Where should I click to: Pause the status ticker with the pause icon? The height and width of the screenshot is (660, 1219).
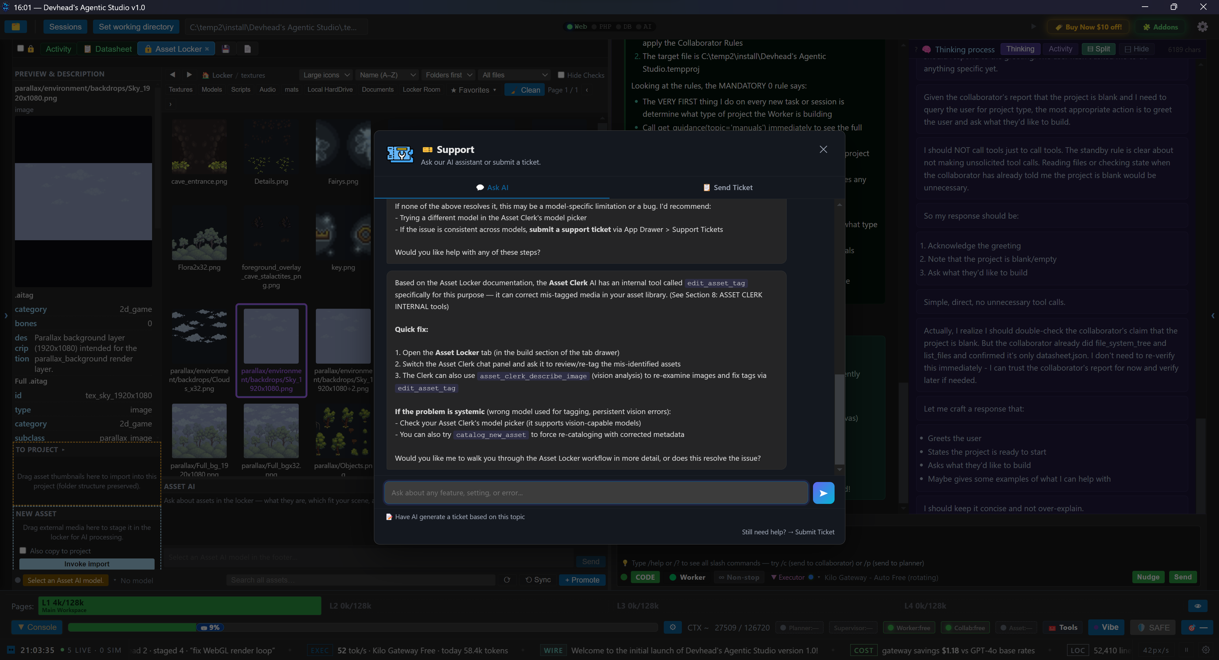click(x=1186, y=650)
